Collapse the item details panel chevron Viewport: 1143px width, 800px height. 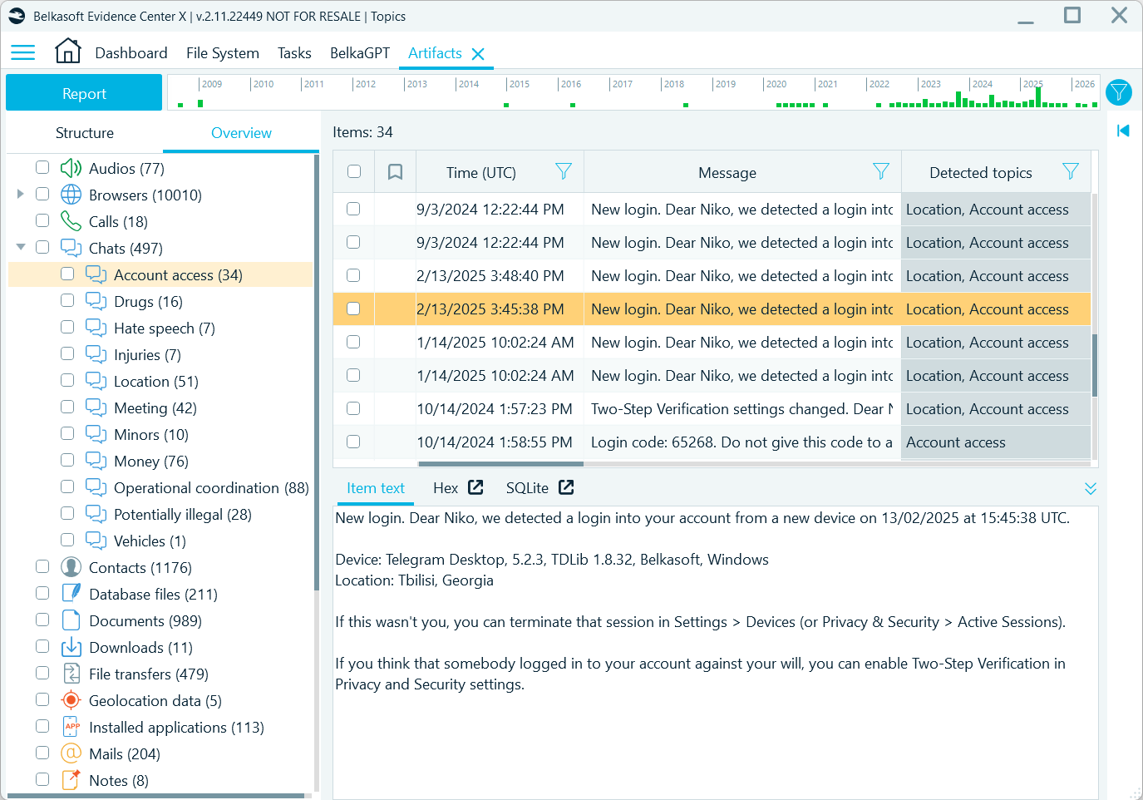click(x=1091, y=488)
